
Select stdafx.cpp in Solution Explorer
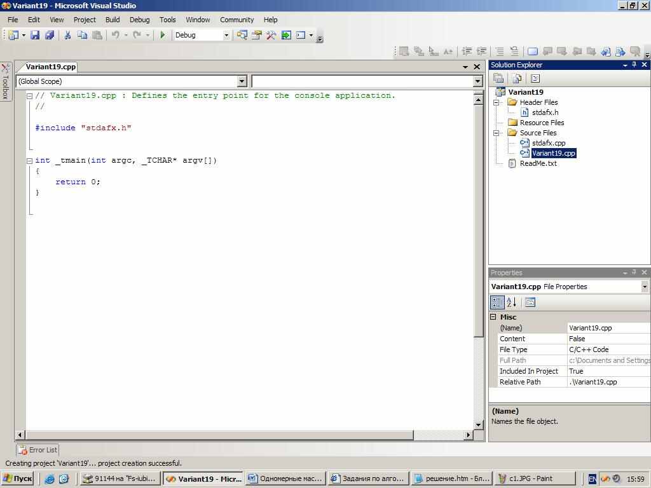549,143
